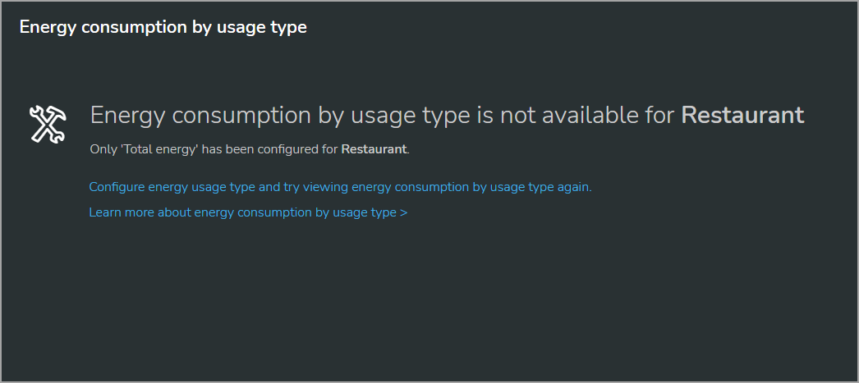Select bold Restaurant in the large heading
The image size is (859, 383).
point(742,116)
